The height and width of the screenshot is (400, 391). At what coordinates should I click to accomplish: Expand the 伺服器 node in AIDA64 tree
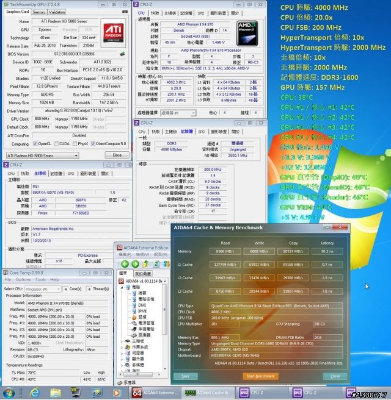122,353
